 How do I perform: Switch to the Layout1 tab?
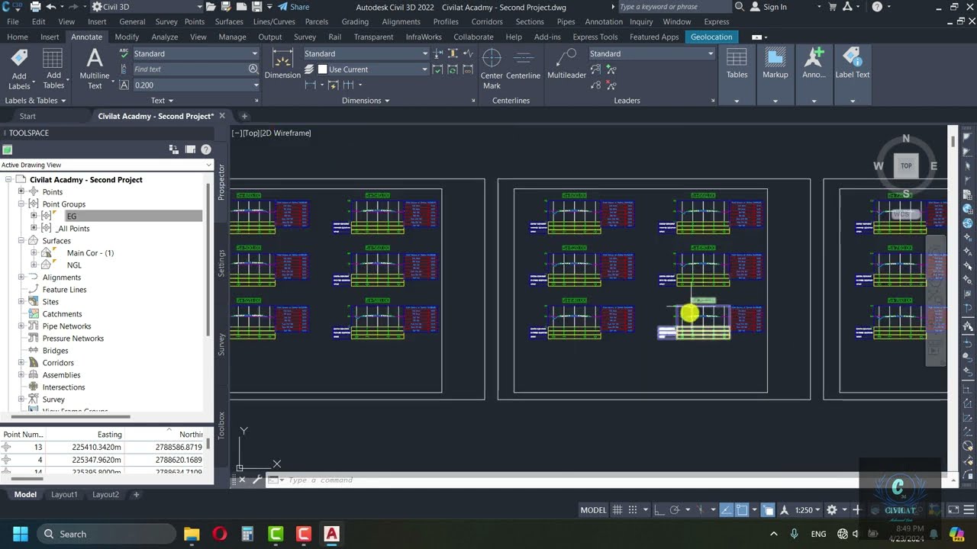(64, 494)
